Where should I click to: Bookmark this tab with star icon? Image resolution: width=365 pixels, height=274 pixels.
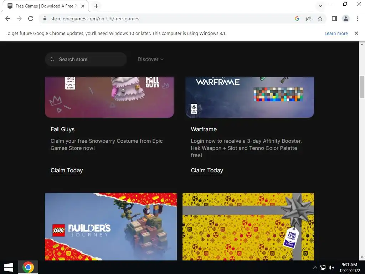coord(320,19)
